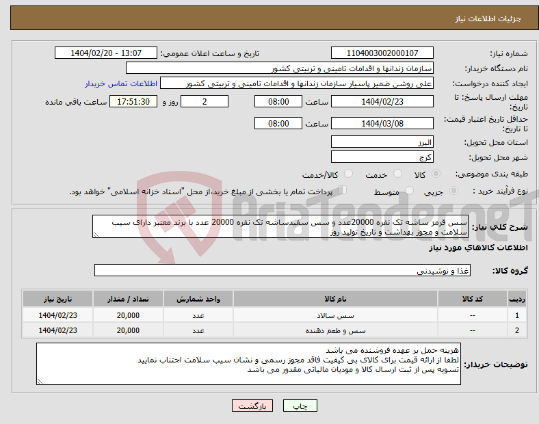Screen dimensions: 539x424
Task: Click the buyer organization name field
Action: pos(280,68)
